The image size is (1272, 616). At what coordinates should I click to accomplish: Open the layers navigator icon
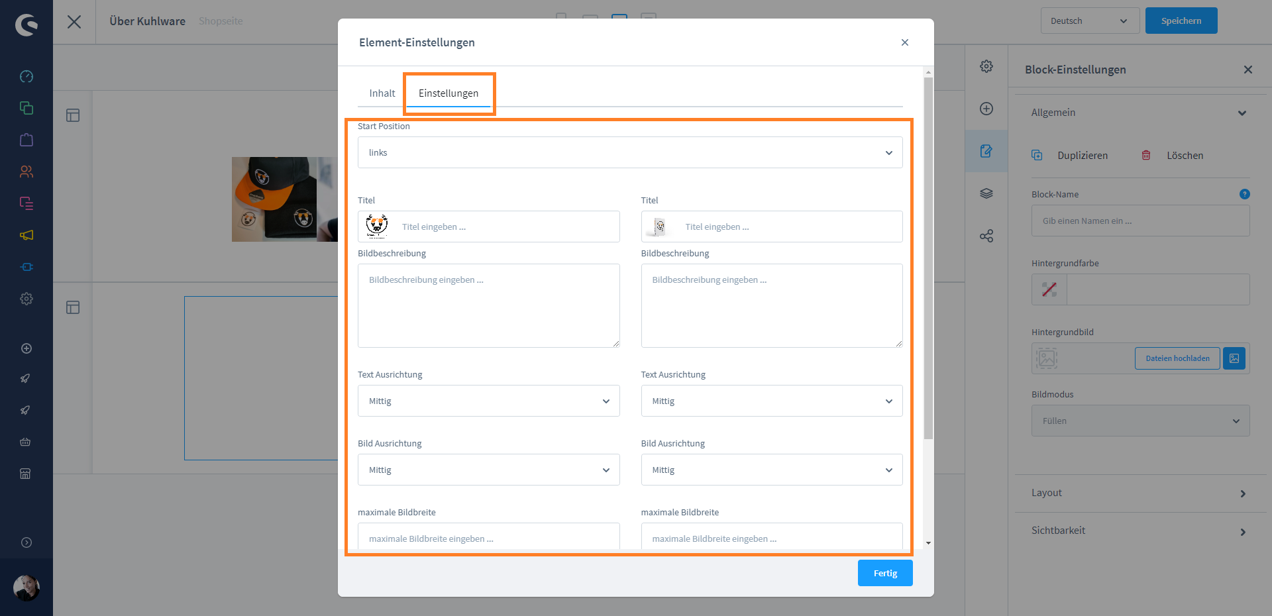986,193
